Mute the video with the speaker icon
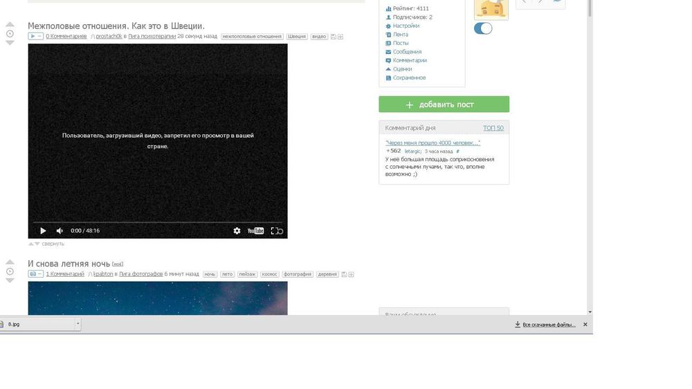Image resolution: width=692 pixels, height=389 pixels. click(x=60, y=230)
